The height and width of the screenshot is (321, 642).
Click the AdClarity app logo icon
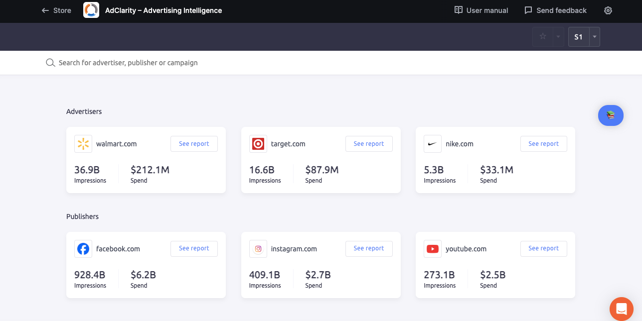[91, 10]
